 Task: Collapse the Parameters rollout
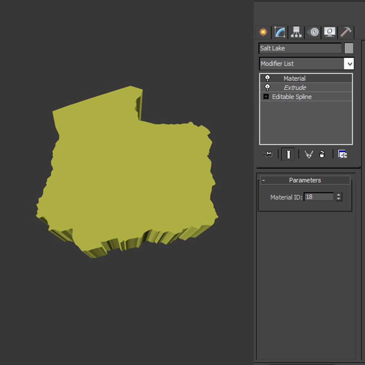tap(305, 180)
